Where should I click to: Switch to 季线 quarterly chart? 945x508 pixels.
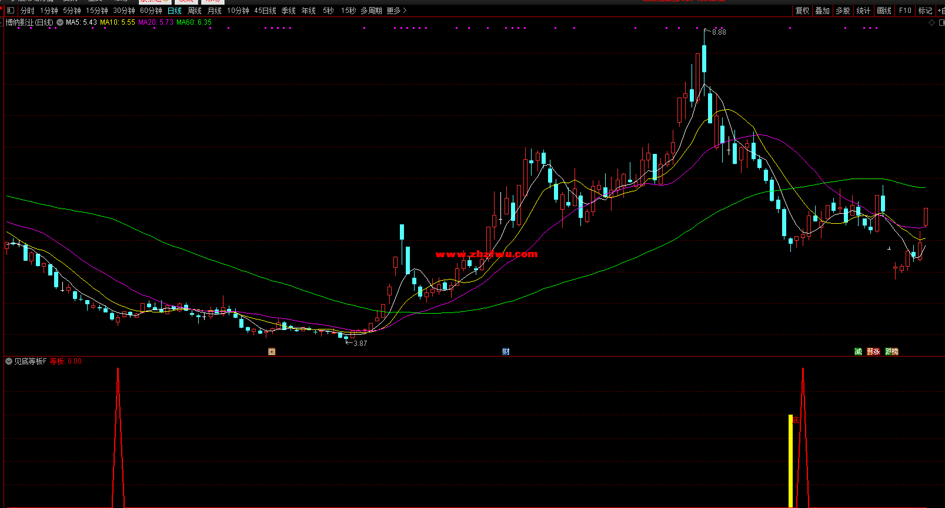[x=289, y=11]
